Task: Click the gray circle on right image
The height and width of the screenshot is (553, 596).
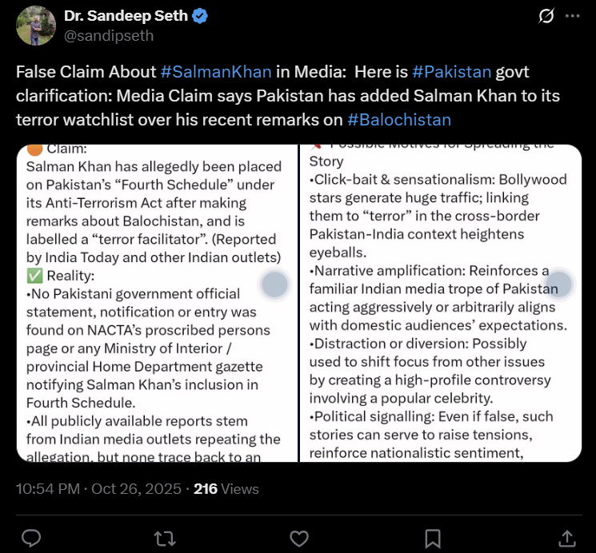Action: [558, 285]
